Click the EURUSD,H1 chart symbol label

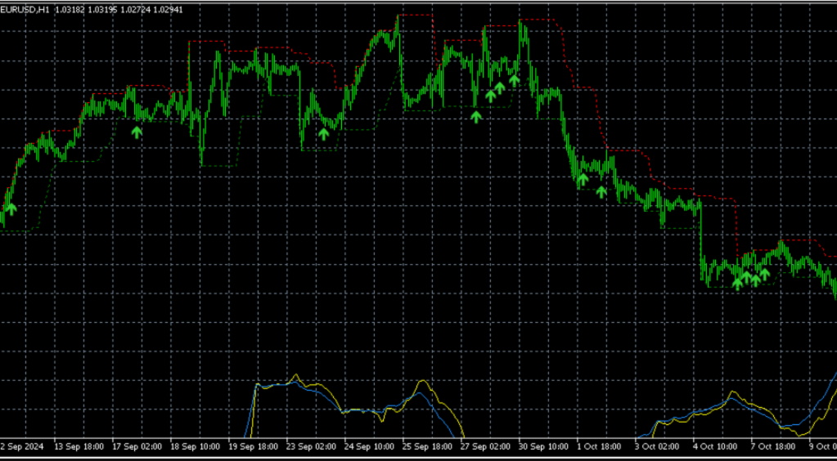(x=25, y=10)
